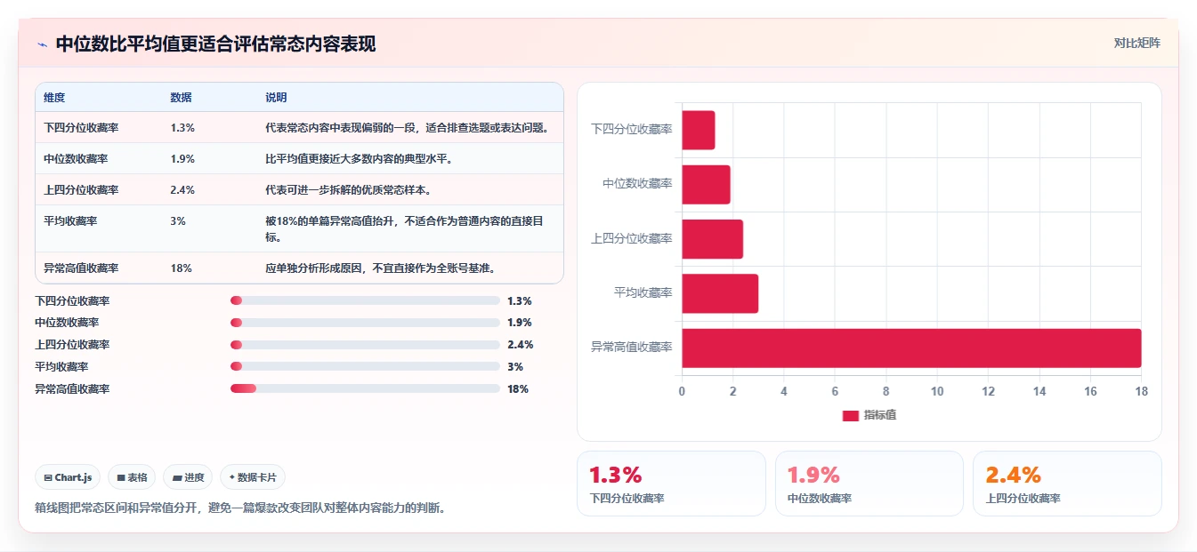Image resolution: width=1197 pixels, height=552 pixels.
Task: Select the 进度 chip
Action: [188, 477]
